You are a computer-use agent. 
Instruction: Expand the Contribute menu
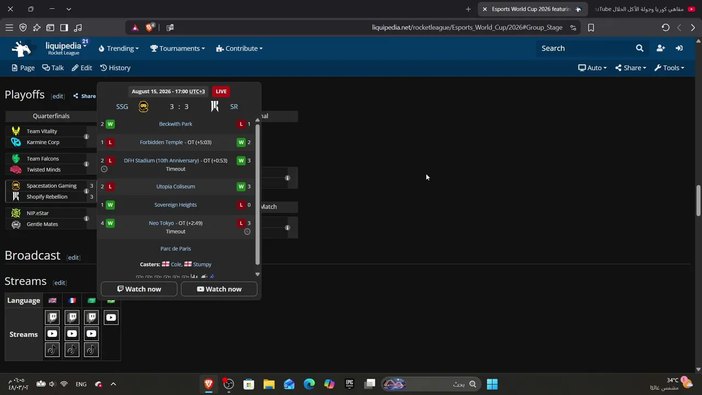click(x=240, y=48)
